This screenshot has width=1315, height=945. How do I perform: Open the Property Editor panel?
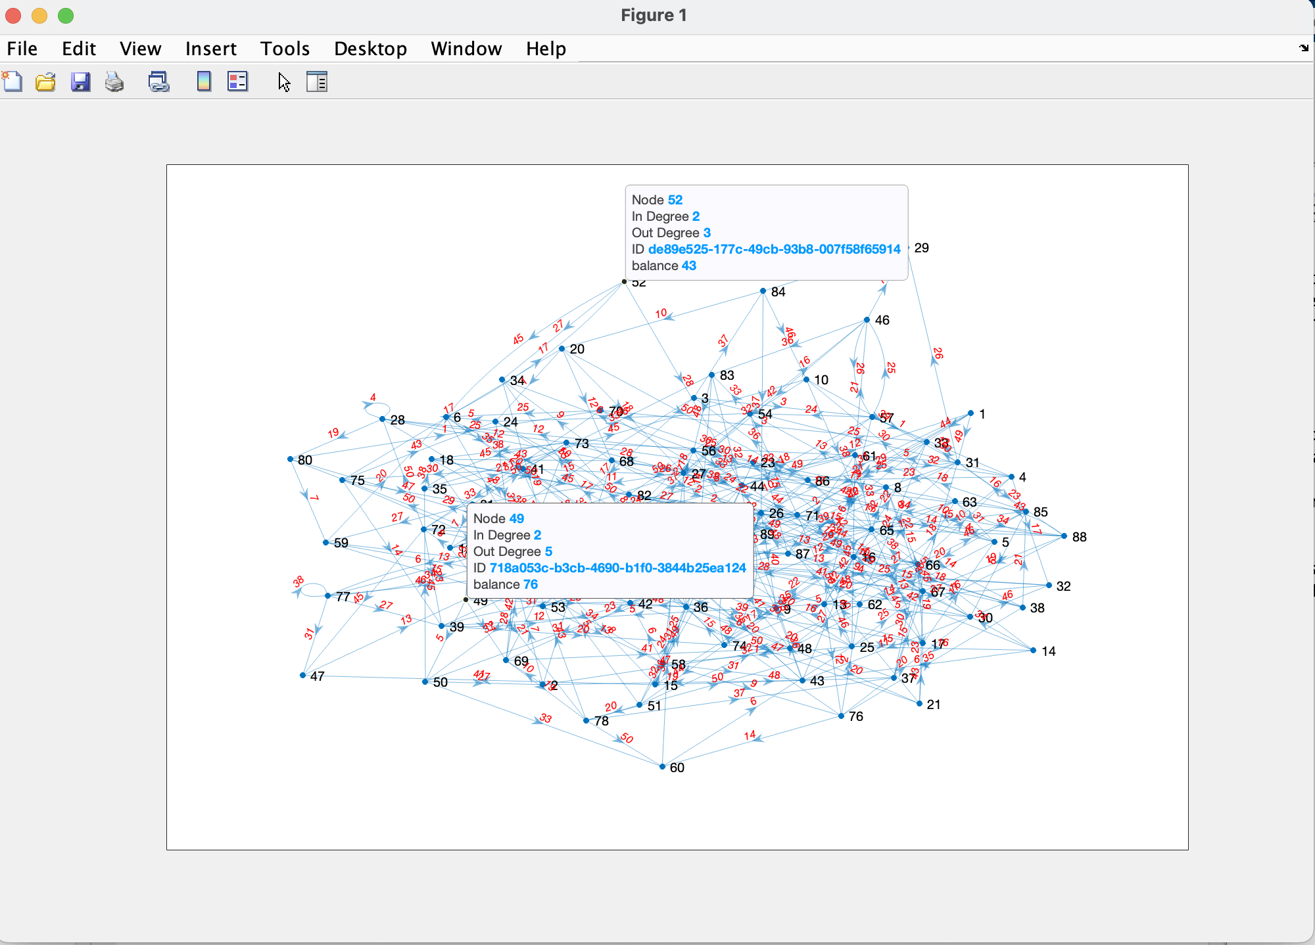point(316,81)
